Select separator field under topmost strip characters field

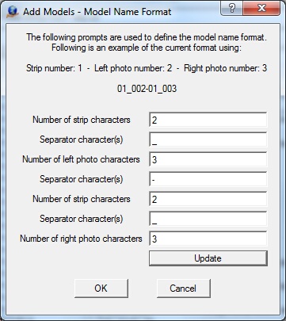pos(208,139)
